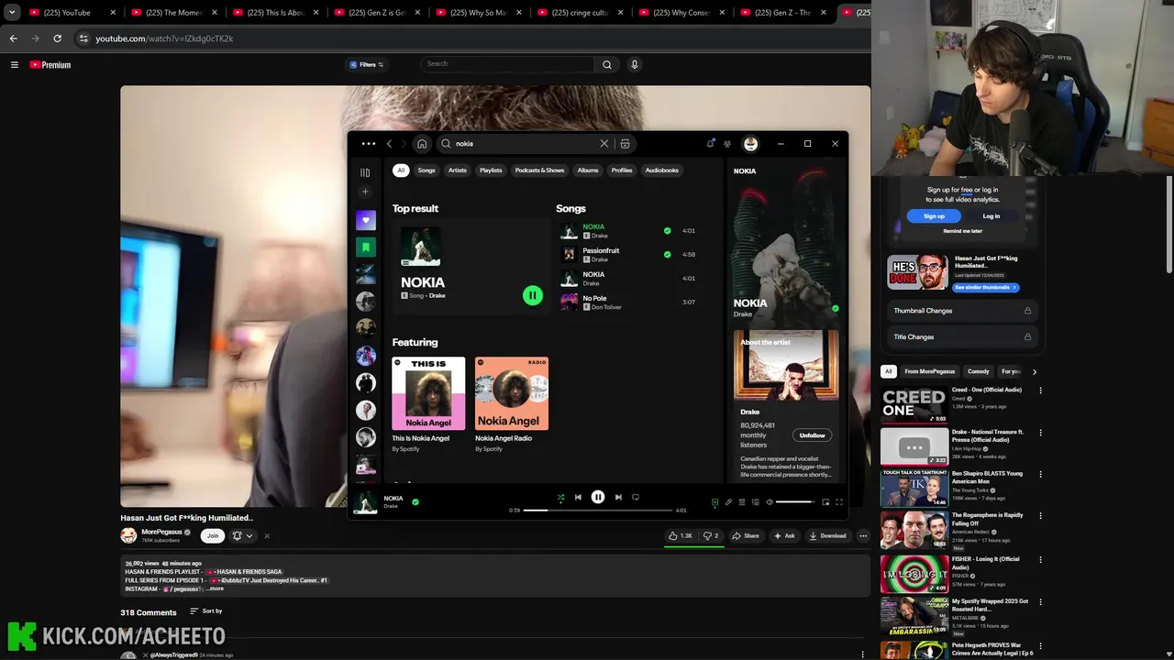Collapse Your Library sidebar icon
Screen dimensions: 1174x660
[365, 172]
